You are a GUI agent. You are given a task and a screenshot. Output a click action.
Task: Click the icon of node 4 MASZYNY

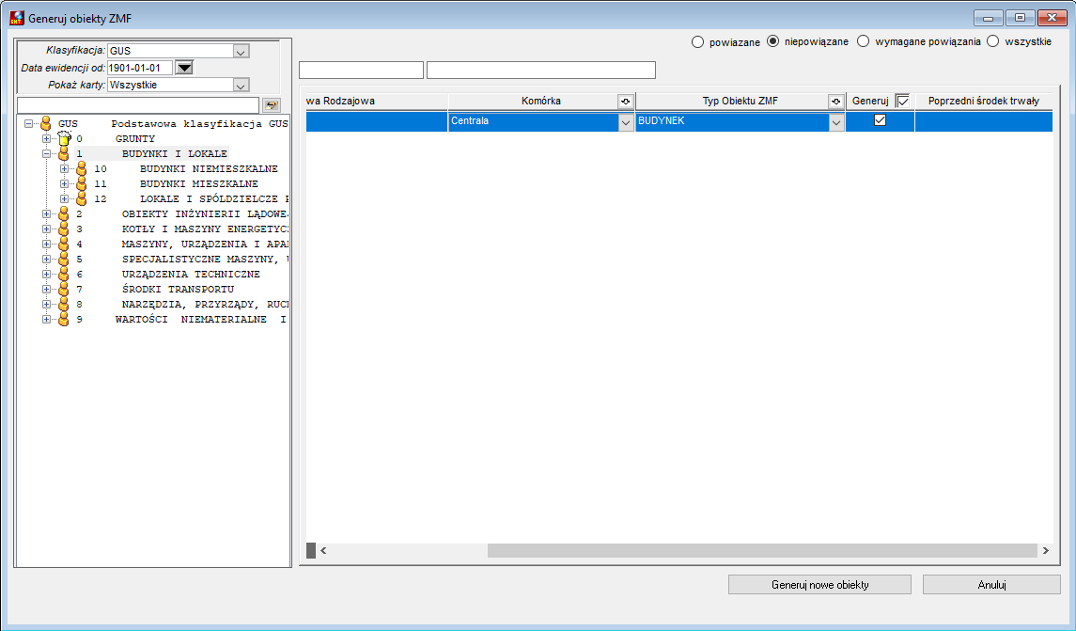(64, 245)
